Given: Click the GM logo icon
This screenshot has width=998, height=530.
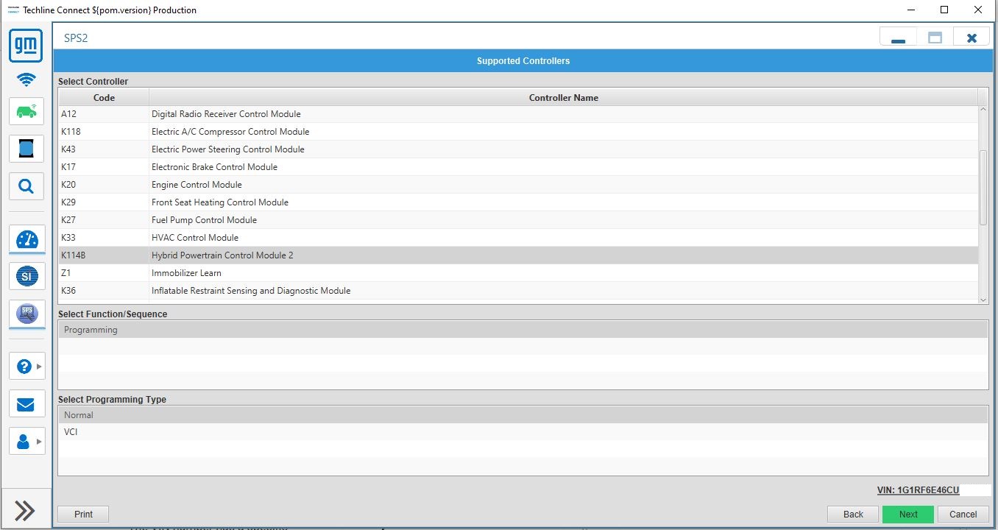Looking at the screenshot, I should pos(26,46).
